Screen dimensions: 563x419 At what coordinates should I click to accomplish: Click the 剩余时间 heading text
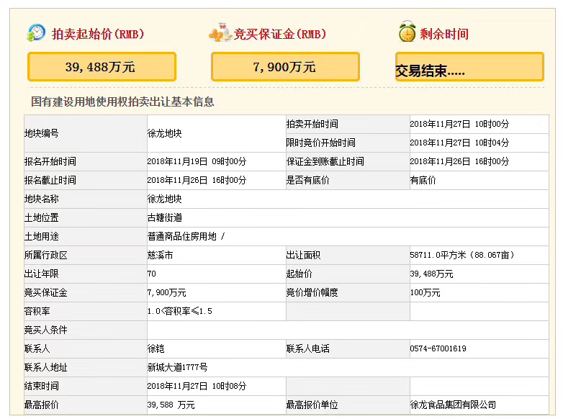click(x=444, y=34)
